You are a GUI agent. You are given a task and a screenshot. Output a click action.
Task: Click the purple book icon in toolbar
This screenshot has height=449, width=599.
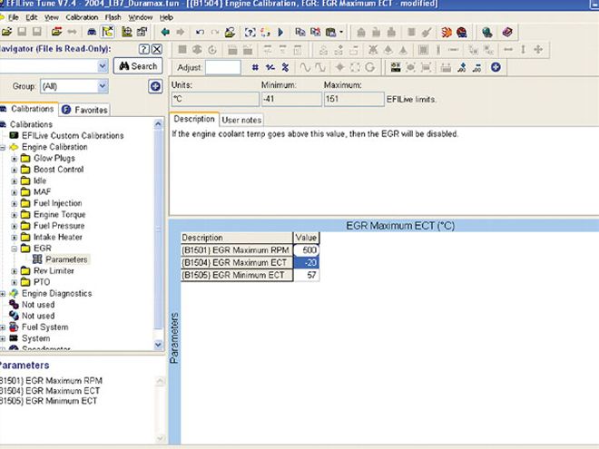coord(507,32)
